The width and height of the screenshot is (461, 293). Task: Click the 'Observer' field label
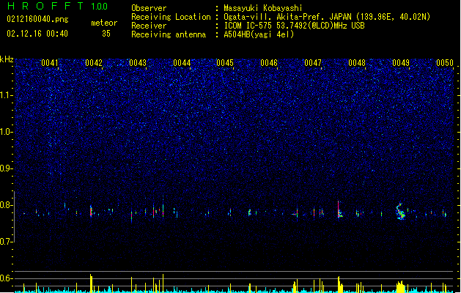coord(149,8)
